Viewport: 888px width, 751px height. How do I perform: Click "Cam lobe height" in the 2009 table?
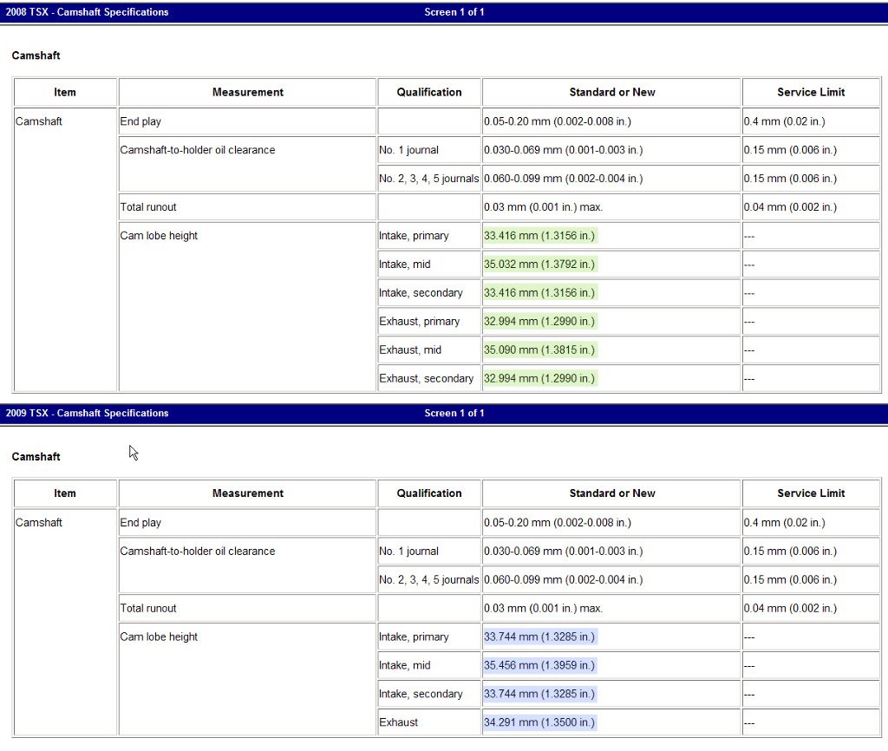pos(160,637)
